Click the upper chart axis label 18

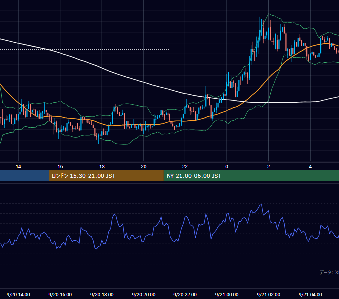(x=102, y=167)
